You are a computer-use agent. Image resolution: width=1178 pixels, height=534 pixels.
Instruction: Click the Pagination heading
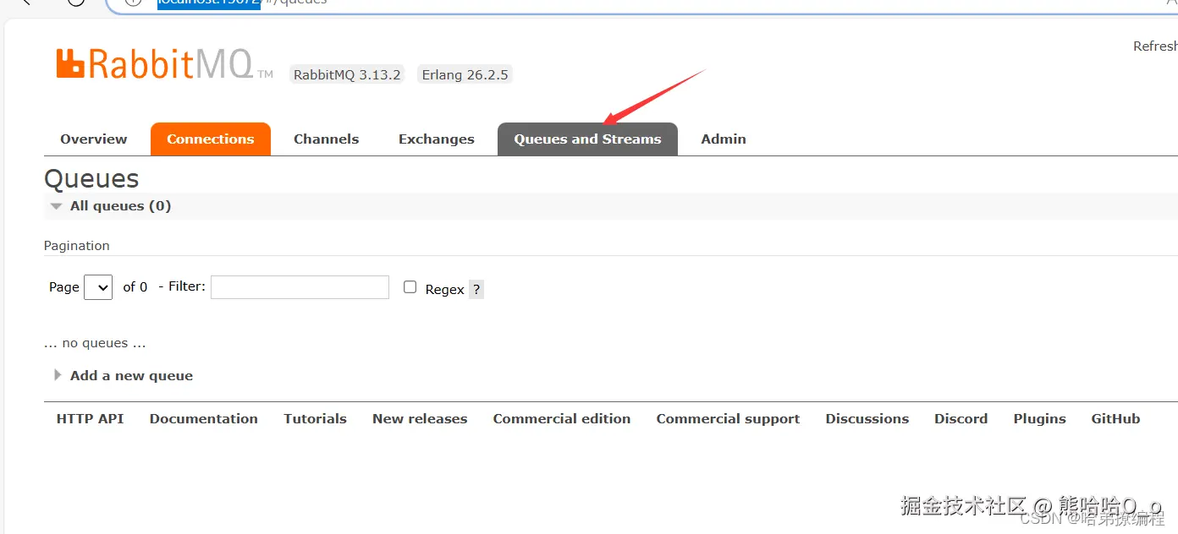(x=77, y=246)
